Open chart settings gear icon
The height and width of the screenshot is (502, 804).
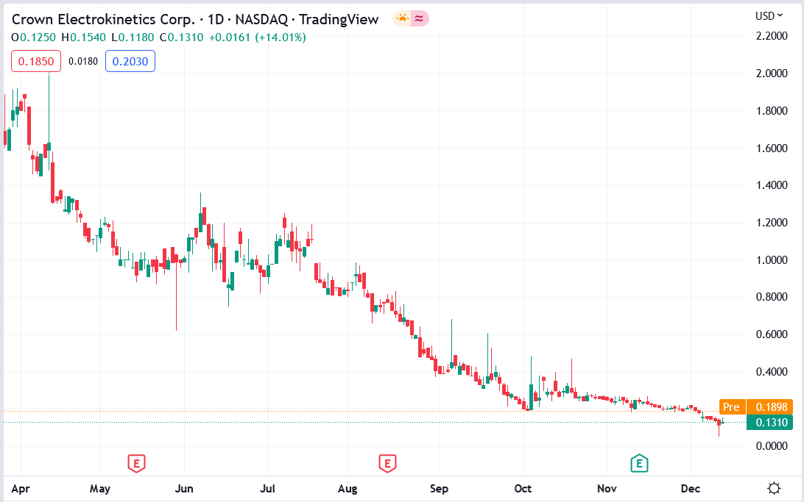pos(774,488)
